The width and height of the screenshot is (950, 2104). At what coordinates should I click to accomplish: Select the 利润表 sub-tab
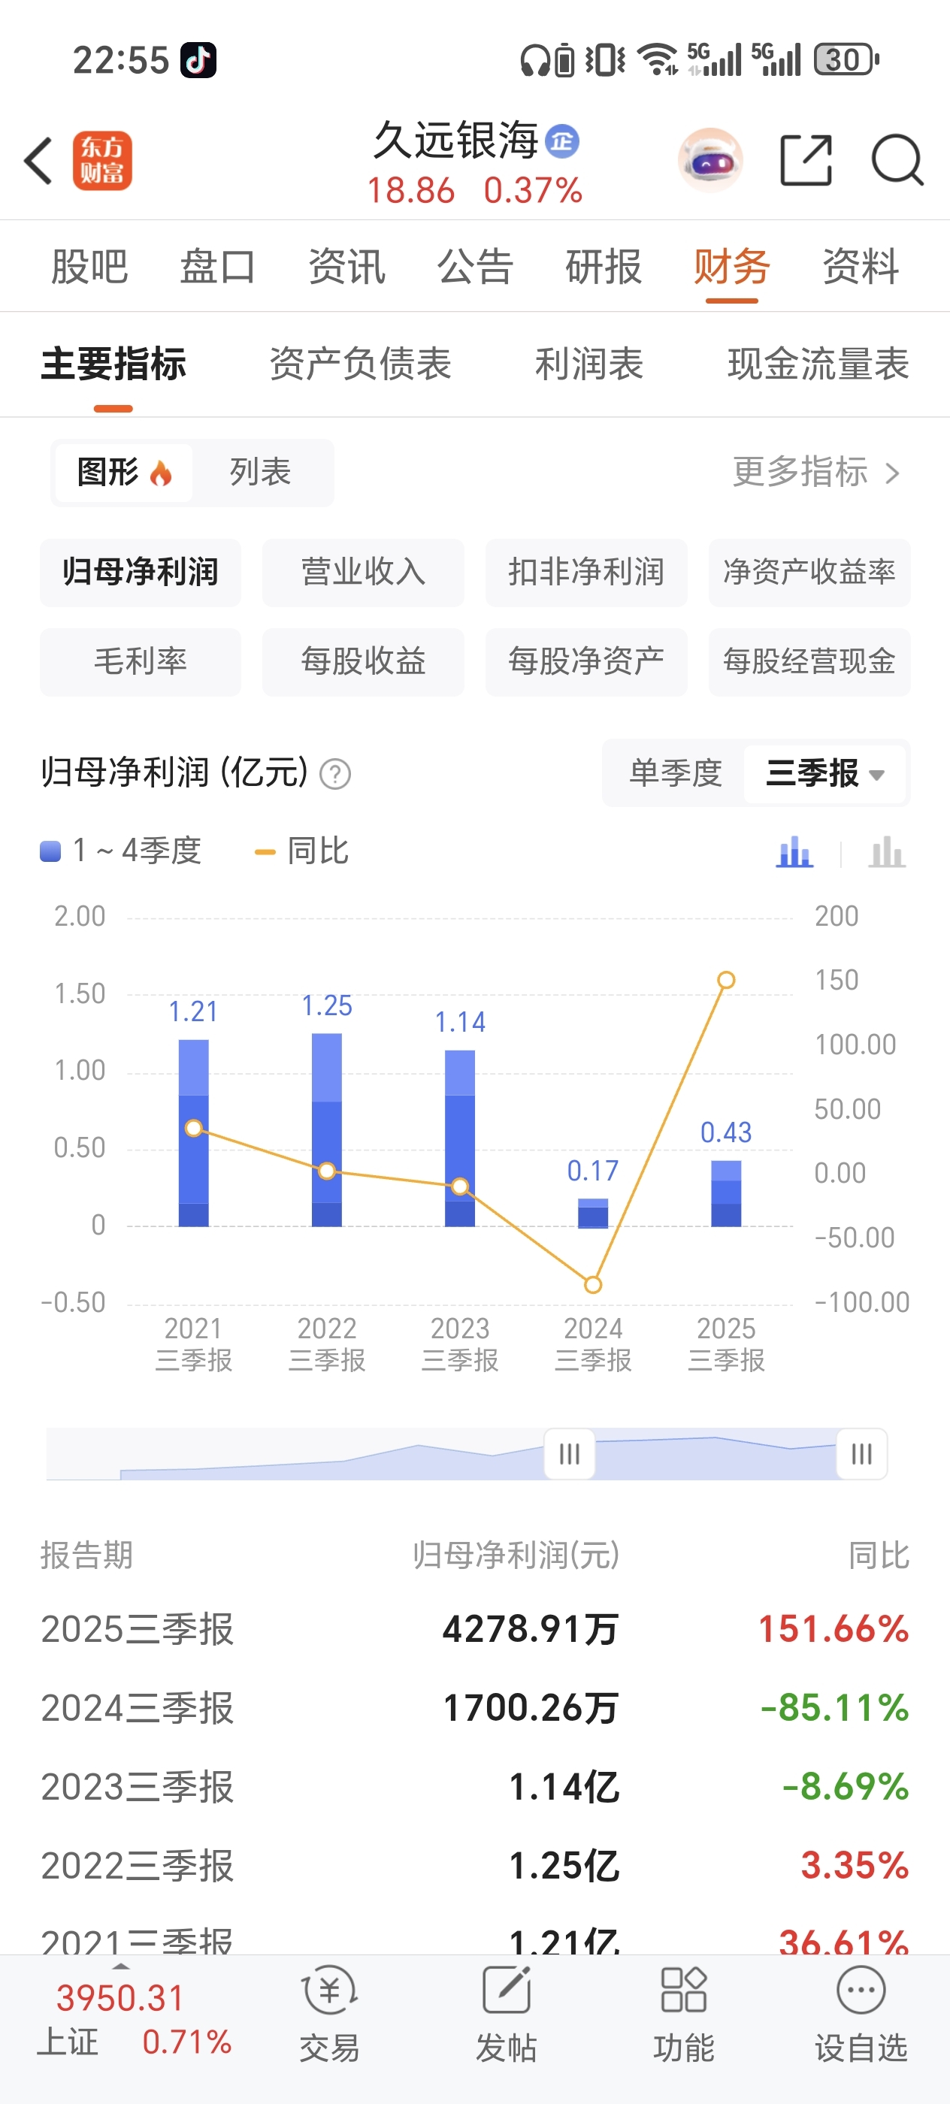589,364
